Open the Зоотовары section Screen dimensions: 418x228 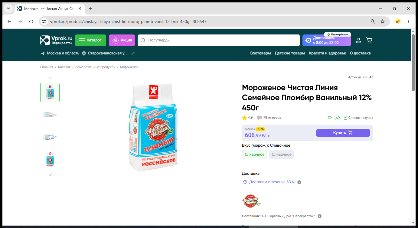pyautogui.click(x=260, y=53)
